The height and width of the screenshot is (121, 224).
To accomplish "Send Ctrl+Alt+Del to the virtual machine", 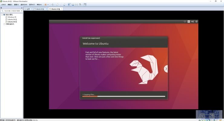I will [x=53, y=5].
